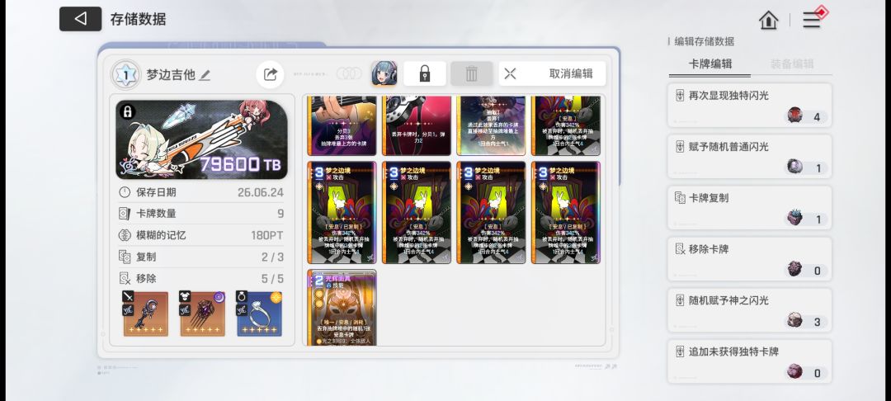Click the orb icon in 追加未获得独特卡牌 row
The height and width of the screenshot is (401, 891).
click(795, 372)
